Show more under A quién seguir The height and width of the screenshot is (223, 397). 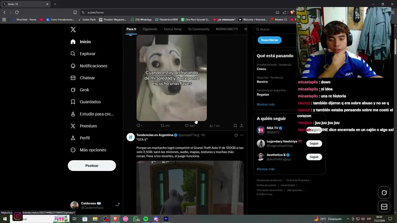click(265, 169)
